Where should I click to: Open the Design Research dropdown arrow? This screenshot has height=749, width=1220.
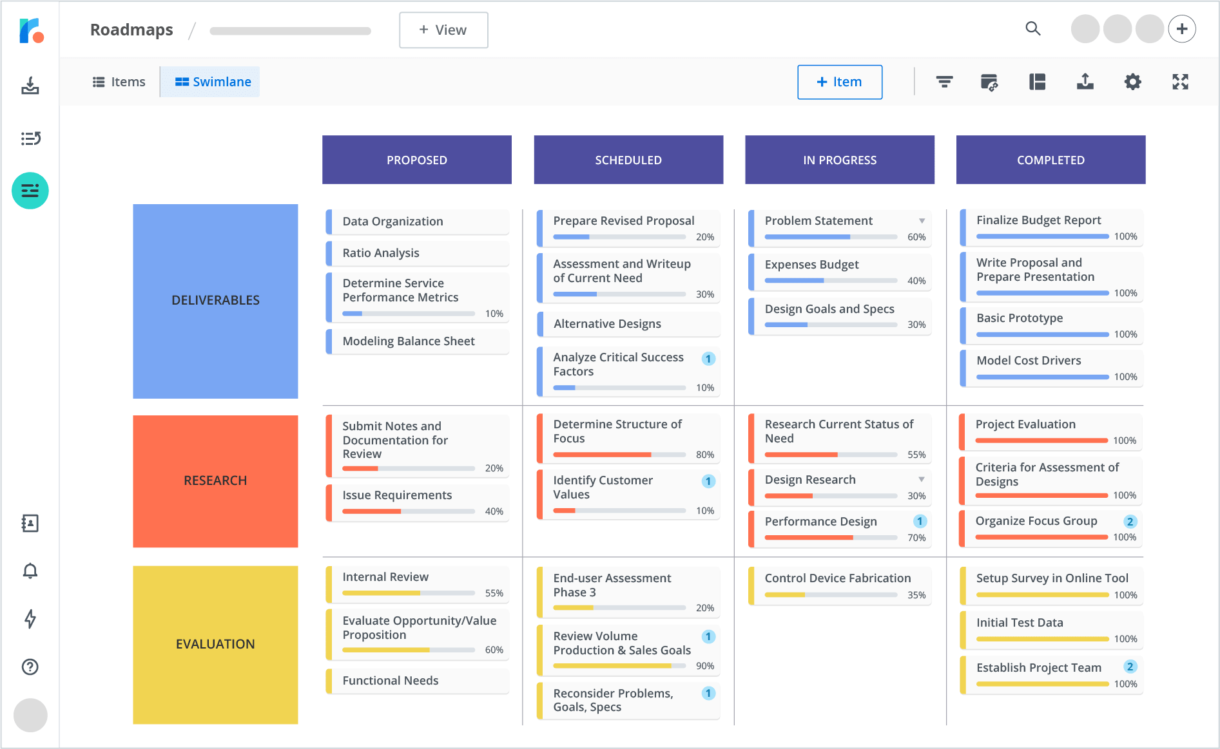(x=921, y=479)
